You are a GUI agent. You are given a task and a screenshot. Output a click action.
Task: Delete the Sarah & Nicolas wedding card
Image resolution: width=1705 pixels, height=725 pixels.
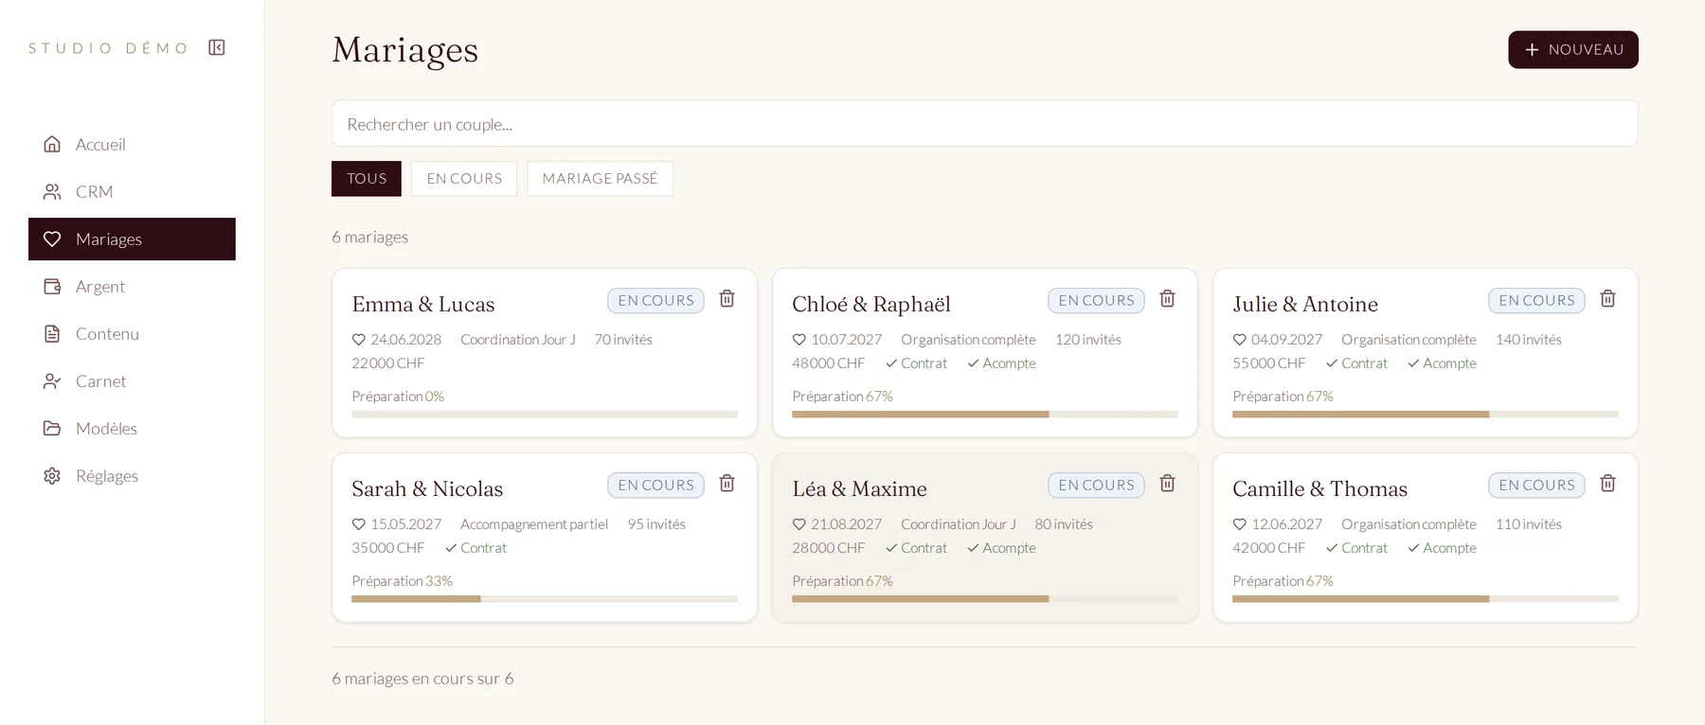[727, 483]
